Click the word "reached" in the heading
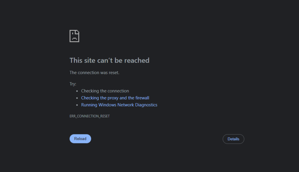This screenshot has height=172, width=299. (137, 60)
